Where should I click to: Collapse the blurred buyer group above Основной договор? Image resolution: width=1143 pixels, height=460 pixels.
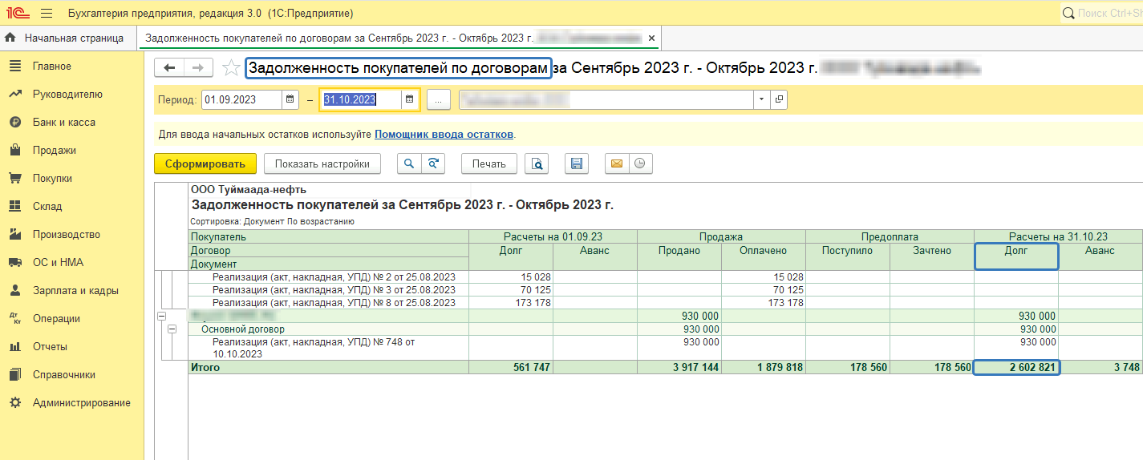(162, 317)
